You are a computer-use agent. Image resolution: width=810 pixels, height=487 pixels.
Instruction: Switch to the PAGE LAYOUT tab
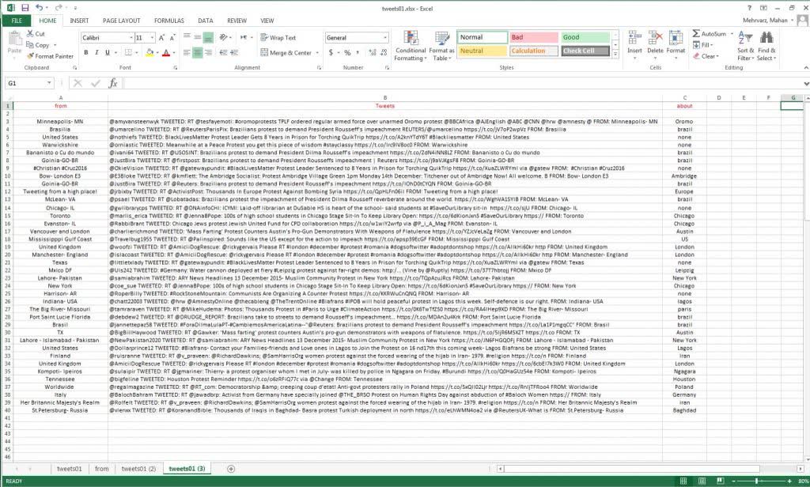121,21
